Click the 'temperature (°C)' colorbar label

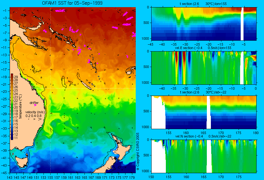click(20, 106)
